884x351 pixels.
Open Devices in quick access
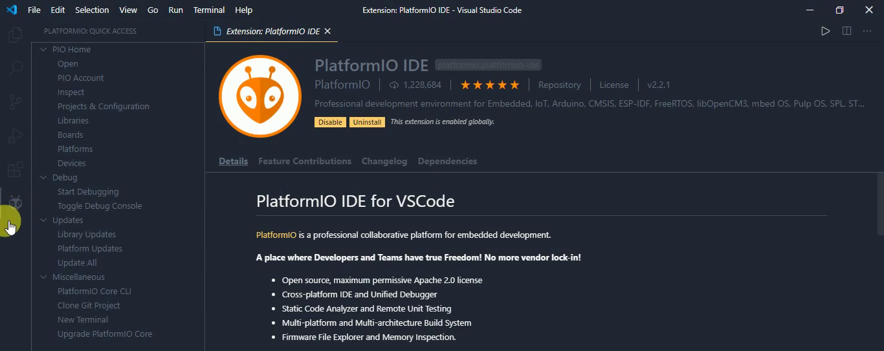click(x=71, y=163)
